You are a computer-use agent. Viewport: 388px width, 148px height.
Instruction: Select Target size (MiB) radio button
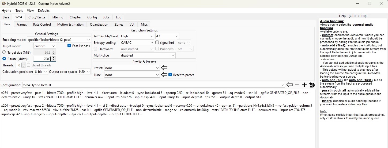4,52
